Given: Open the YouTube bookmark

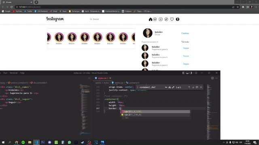Looking at the screenshot, I should pos(17,11).
